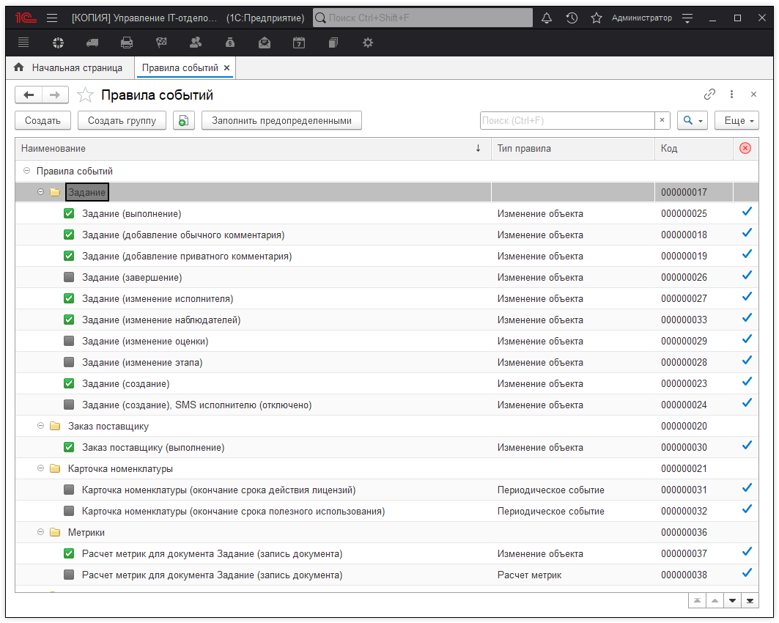
Task: Click the copy-element icon next to Создать группу
Action: click(184, 121)
